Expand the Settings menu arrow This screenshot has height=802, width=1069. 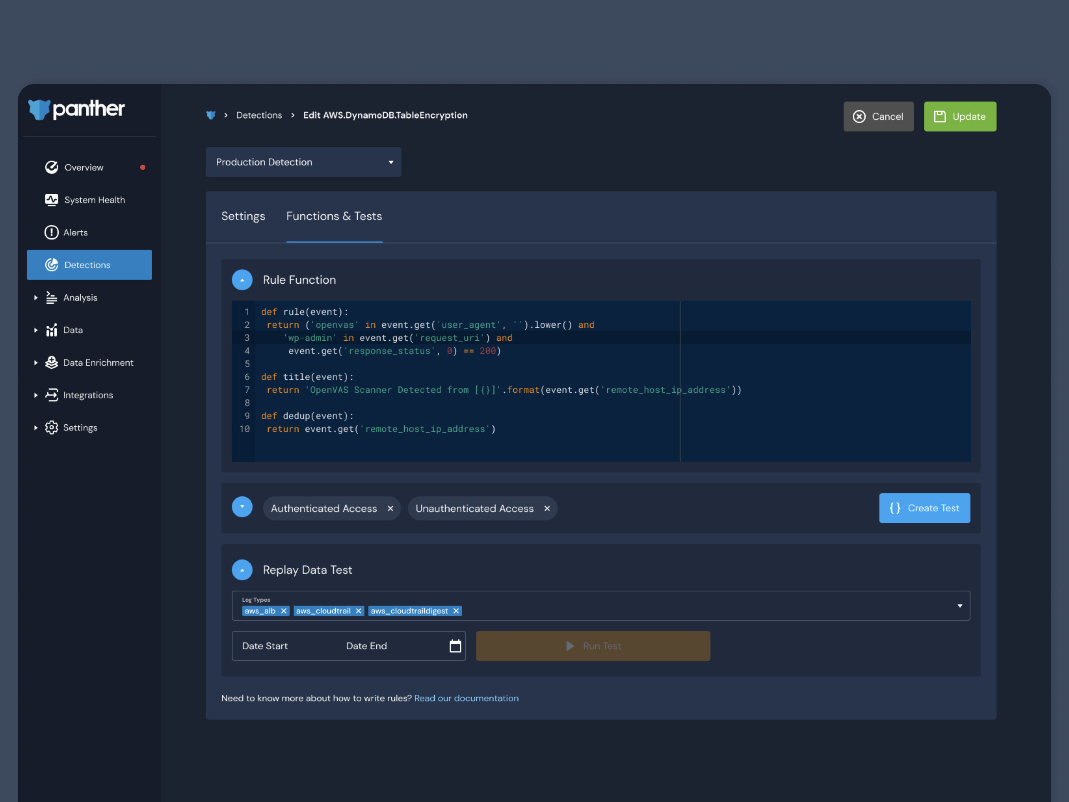click(36, 428)
